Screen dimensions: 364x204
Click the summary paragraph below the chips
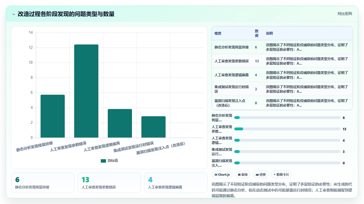(x=282, y=190)
